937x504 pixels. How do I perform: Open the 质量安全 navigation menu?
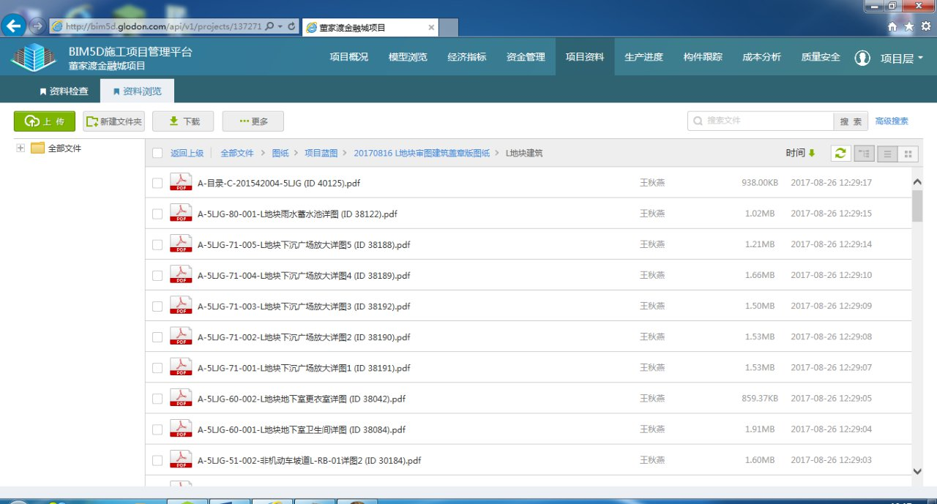(x=821, y=57)
